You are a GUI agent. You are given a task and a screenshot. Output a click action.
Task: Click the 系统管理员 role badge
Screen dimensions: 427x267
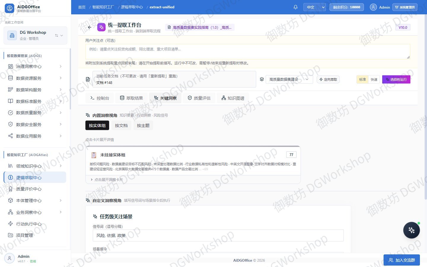(x=405, y=7)
